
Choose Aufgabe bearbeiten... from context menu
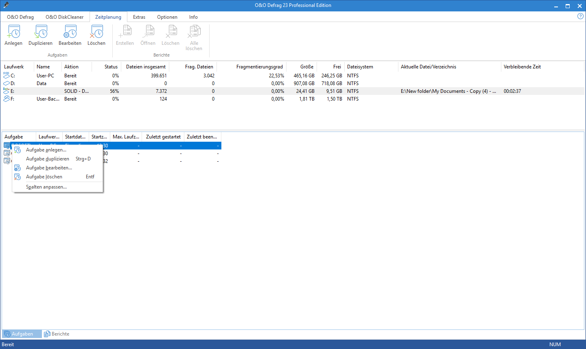(57, 168)
